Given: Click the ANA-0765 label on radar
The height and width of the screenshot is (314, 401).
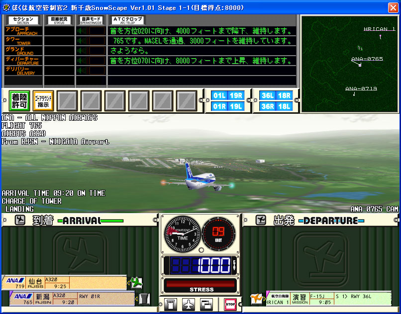Looking at the screenshot, I should [x=367, y=59].
